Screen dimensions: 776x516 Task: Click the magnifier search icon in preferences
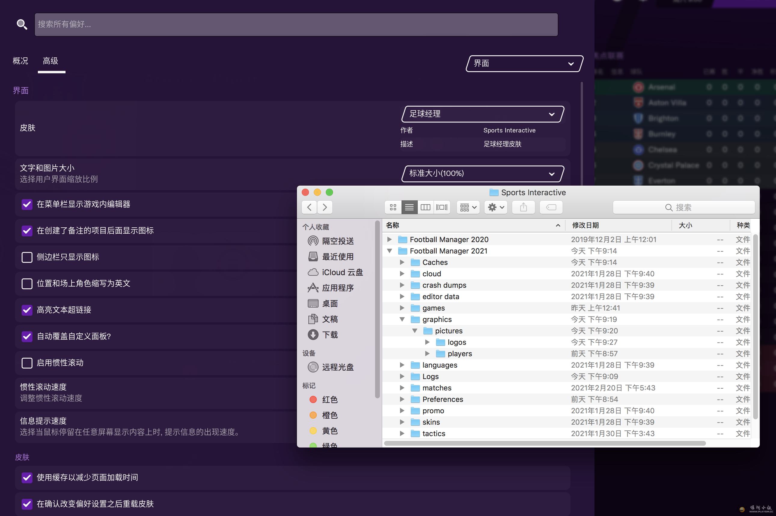22,24
